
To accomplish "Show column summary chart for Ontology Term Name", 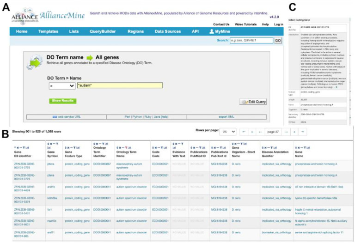I will [130, 148].
